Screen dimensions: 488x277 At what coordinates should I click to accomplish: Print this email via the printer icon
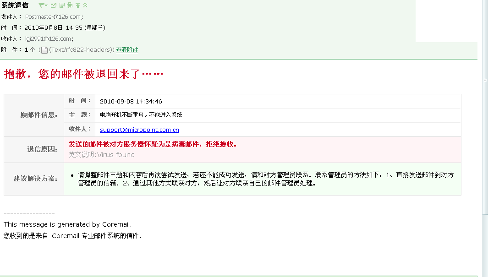click(x=70, y=5)
